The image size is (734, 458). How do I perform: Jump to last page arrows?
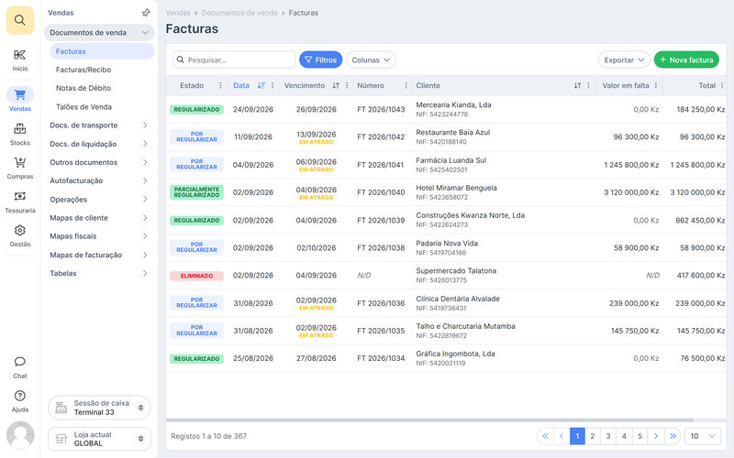point(673,436)
